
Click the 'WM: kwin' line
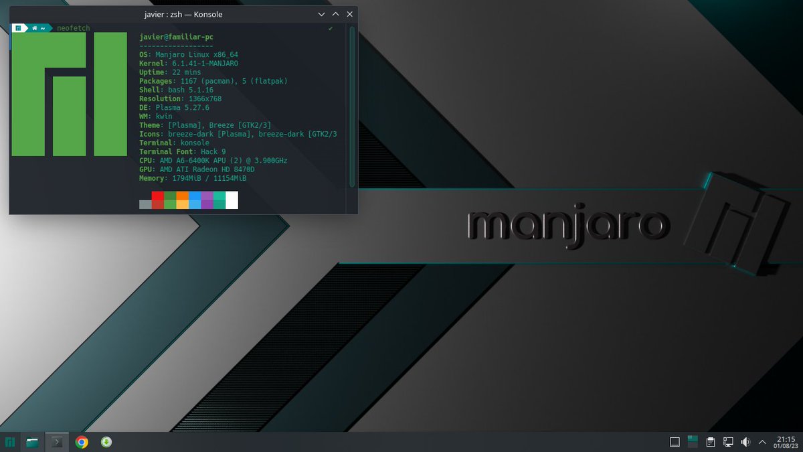coord(156,117)
